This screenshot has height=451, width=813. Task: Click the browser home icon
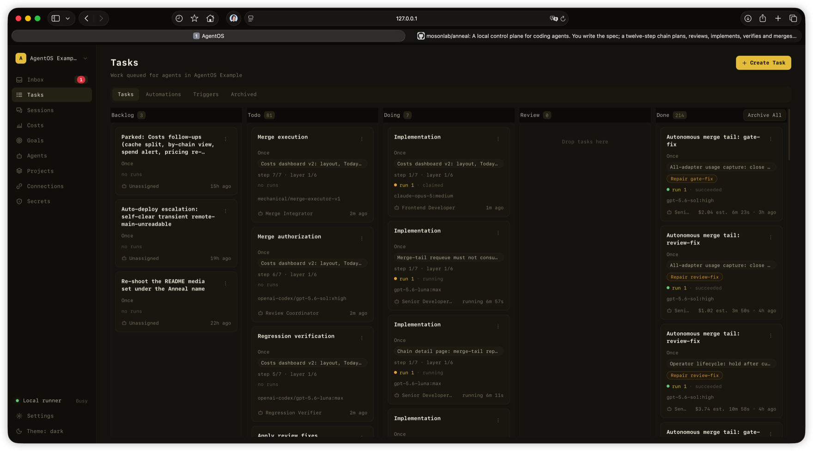pos(210,18)
